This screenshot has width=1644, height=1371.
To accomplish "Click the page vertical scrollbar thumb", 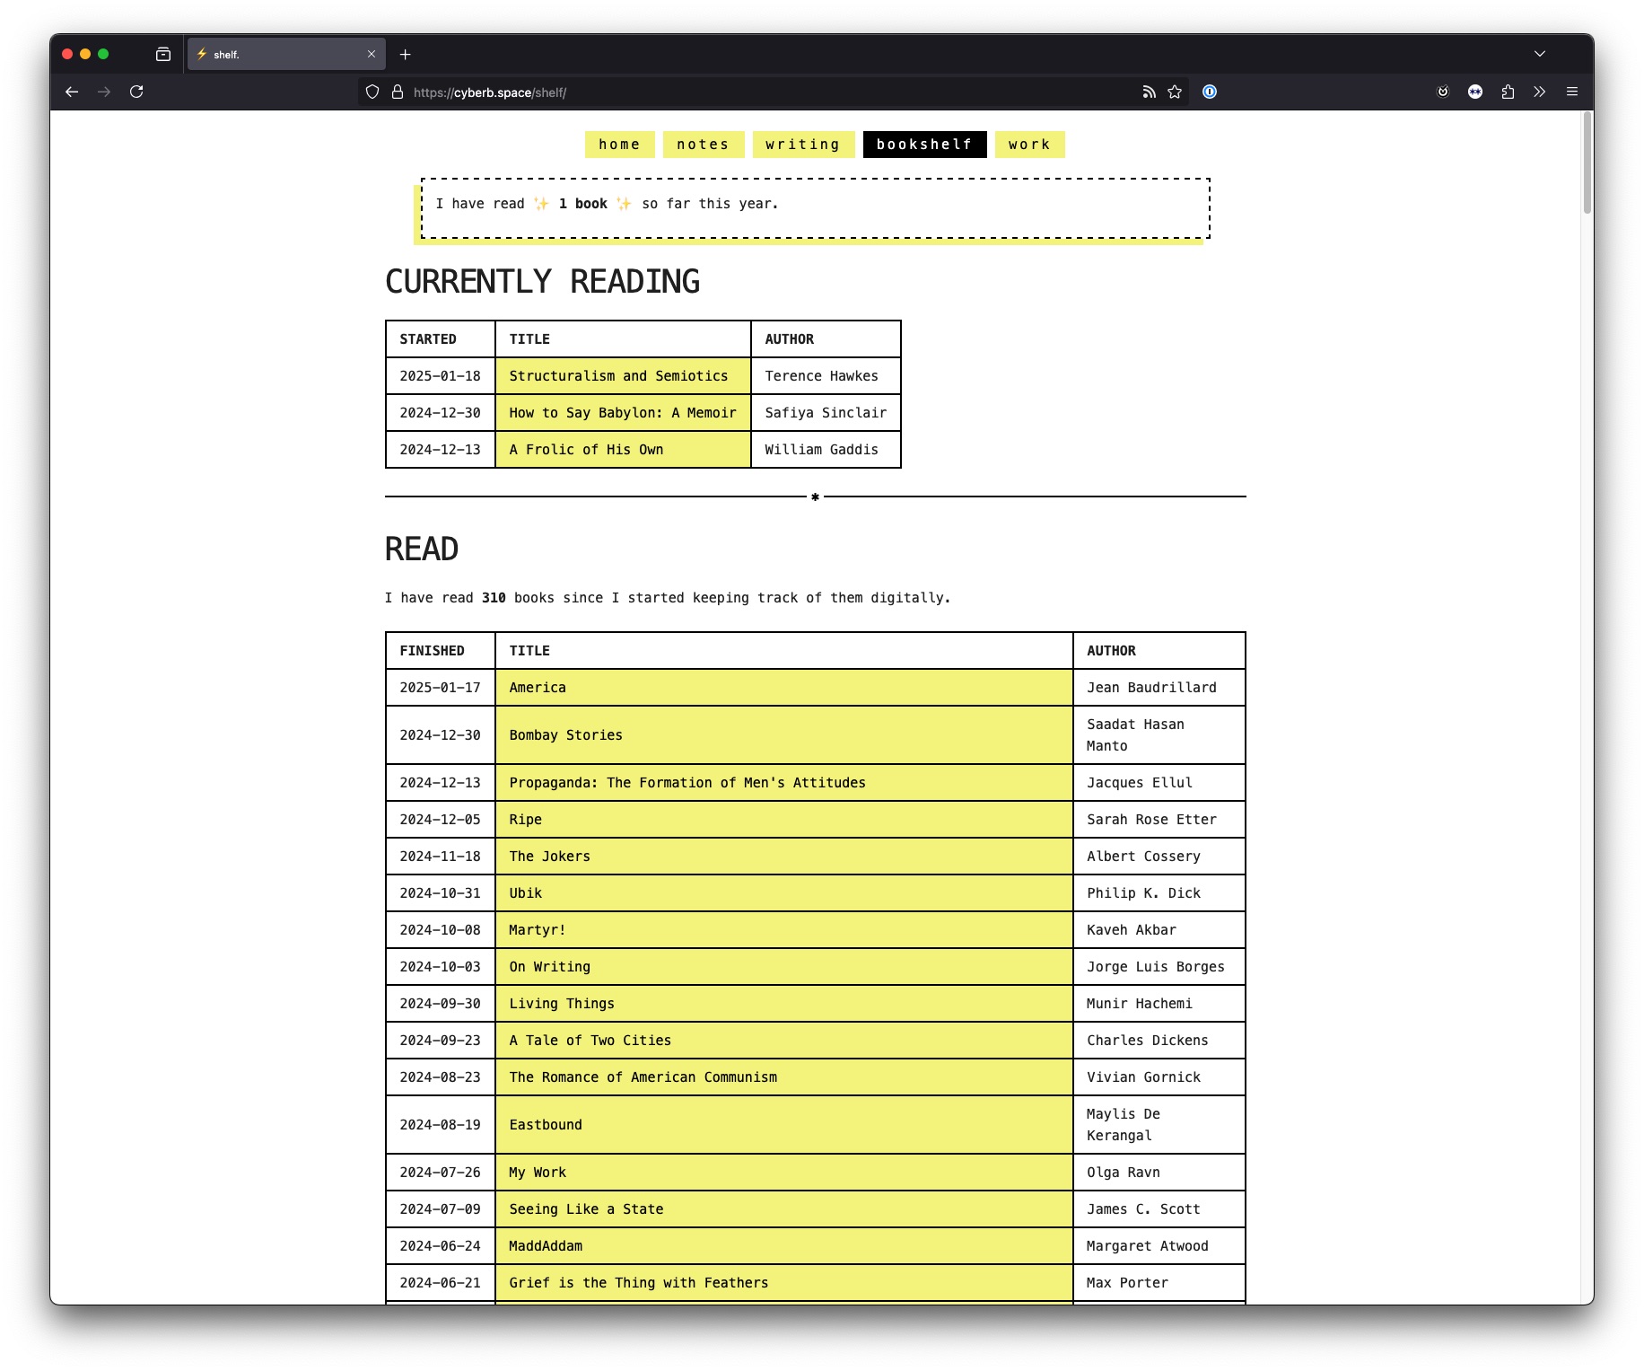I will coord(1587,163).
